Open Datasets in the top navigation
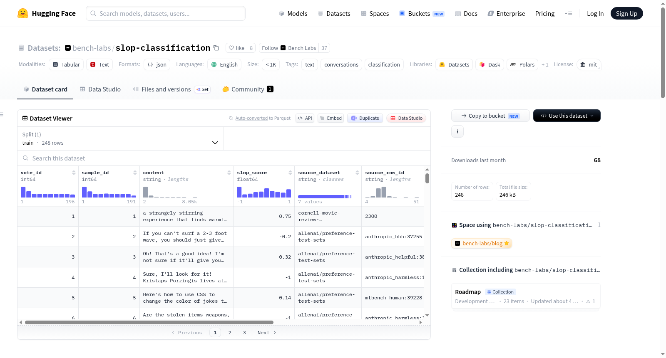The width and height of the screenshot is (666, 358). pos(334,13)
